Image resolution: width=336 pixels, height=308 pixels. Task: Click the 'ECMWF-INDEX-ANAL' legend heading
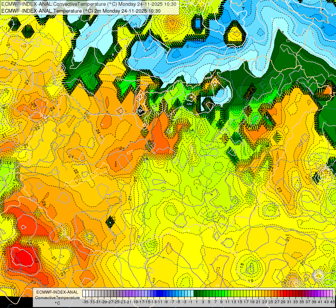point(57,292)
